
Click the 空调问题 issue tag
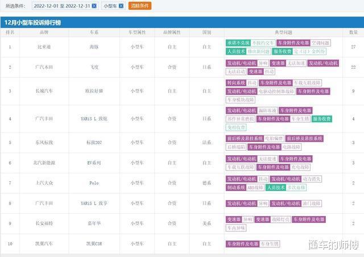point(320,43)
